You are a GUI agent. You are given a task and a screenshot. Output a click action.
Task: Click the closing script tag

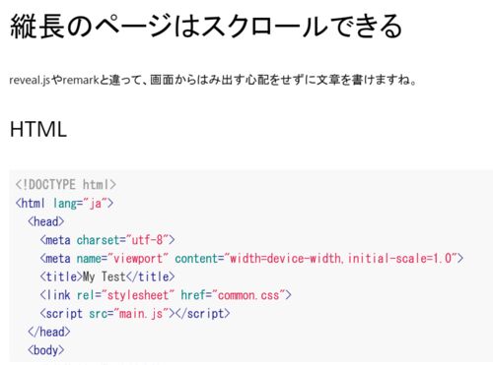203,314
